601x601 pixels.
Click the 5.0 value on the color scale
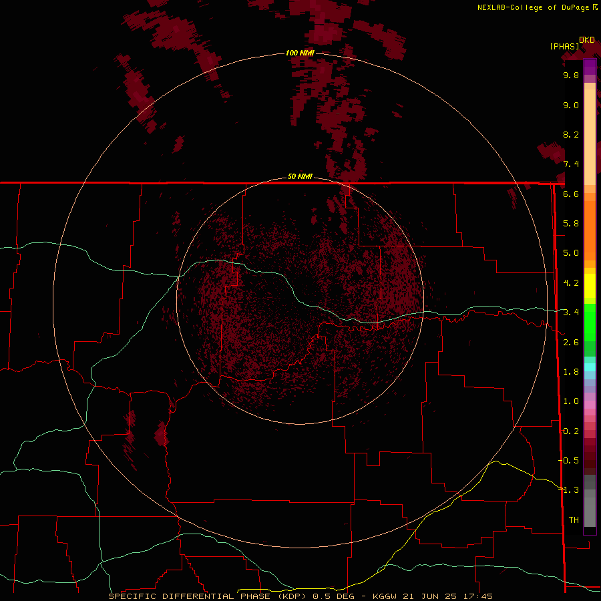(x=571, y=253)
